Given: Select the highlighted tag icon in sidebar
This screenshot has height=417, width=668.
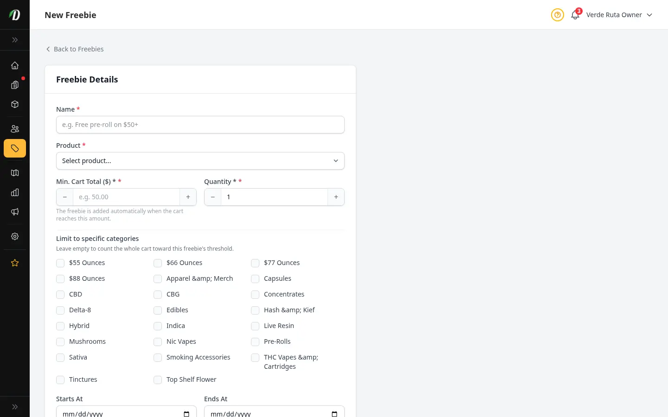Looking at the screenshot, I should 15,148.
